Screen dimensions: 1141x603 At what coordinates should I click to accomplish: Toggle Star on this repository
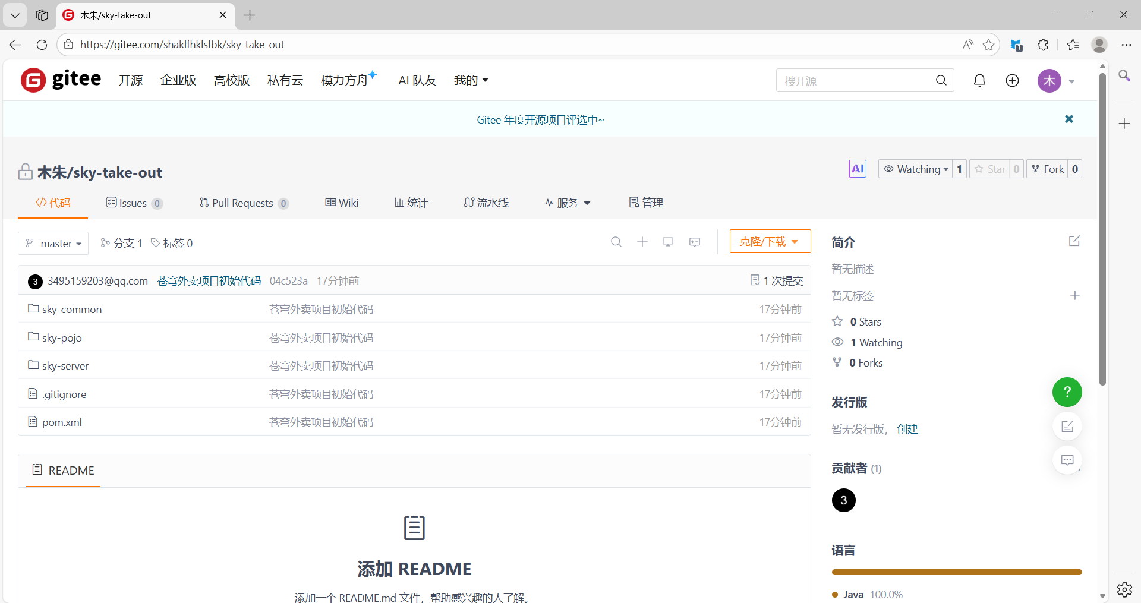pyautogui.click(x=990, y=169)
